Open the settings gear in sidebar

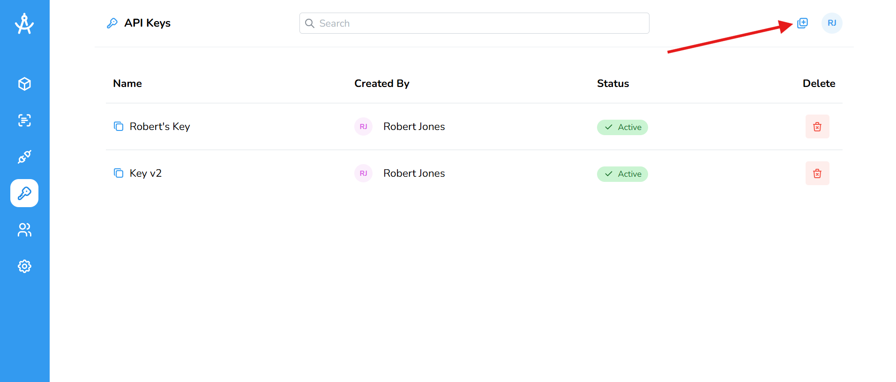[x=24, y=266]
